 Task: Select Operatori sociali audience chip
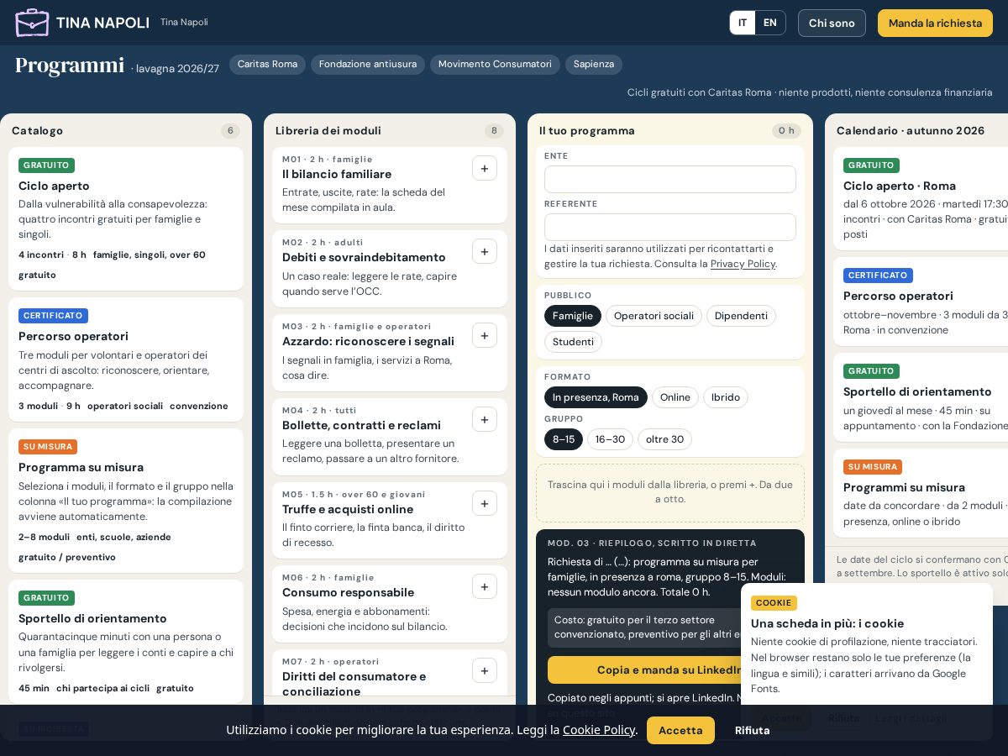tap(654, 316)
